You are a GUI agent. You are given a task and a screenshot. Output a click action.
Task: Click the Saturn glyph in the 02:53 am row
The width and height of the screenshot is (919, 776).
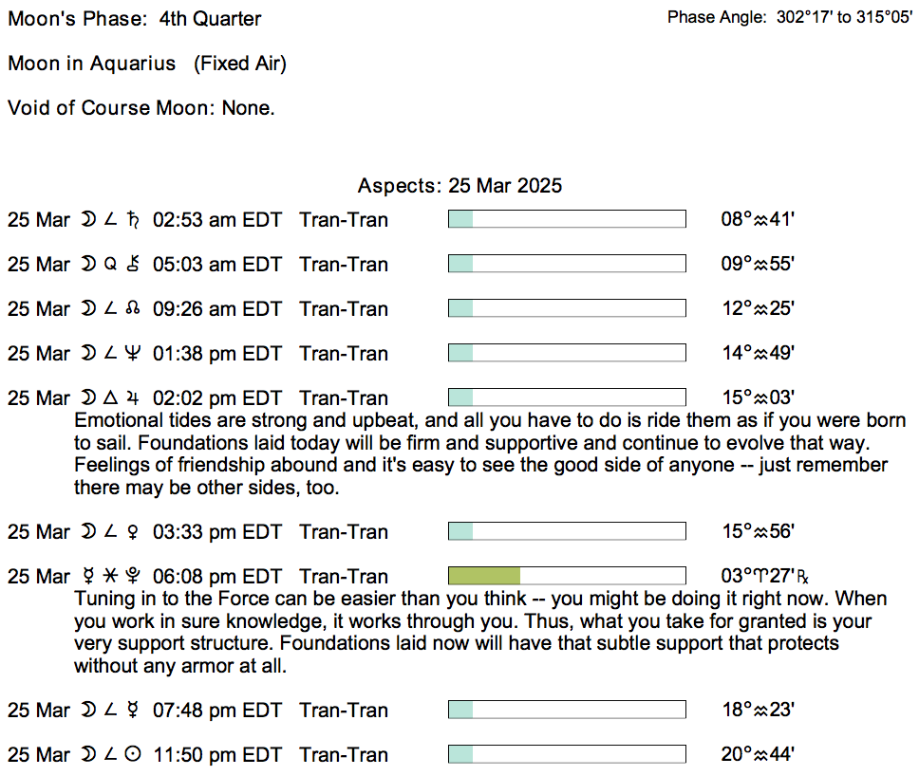pos(133,220)
